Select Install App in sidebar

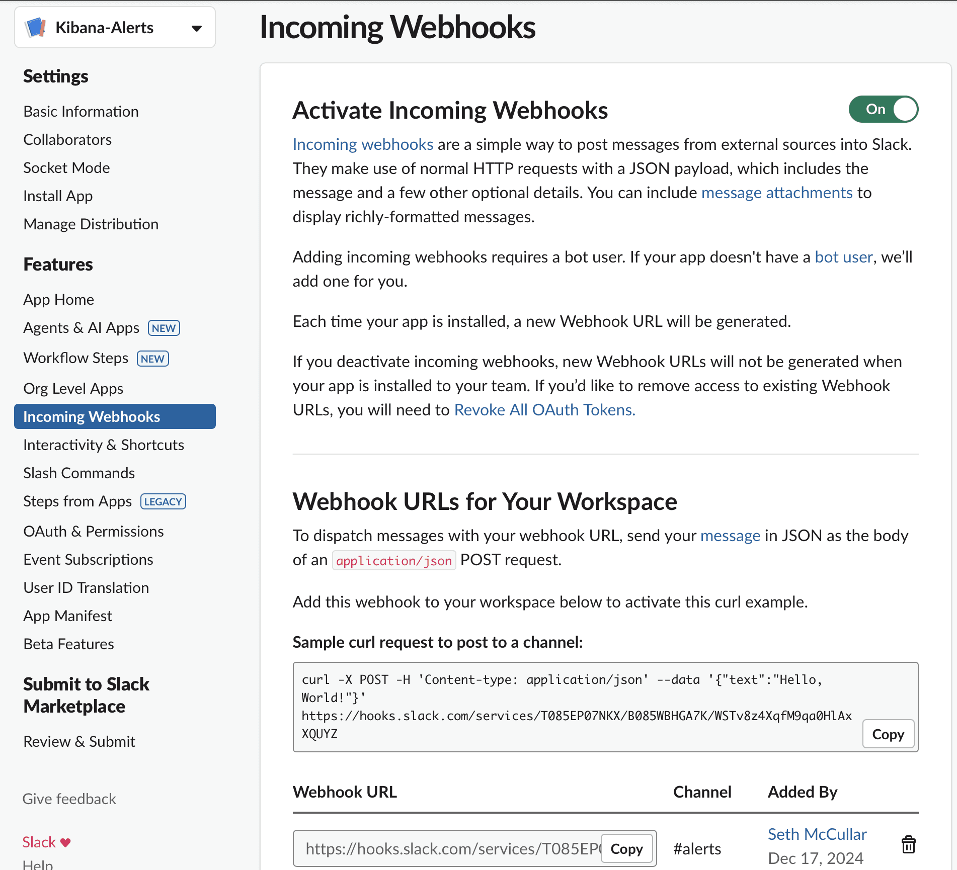tap(58, 196)
